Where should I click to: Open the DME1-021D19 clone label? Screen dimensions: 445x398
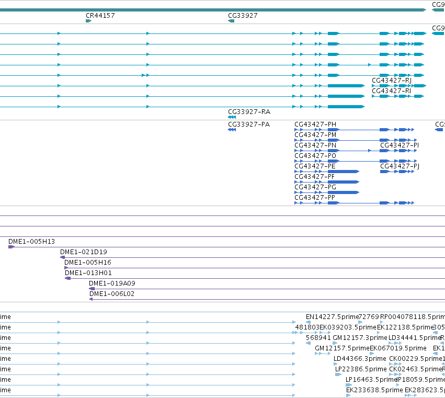(84, 252)
